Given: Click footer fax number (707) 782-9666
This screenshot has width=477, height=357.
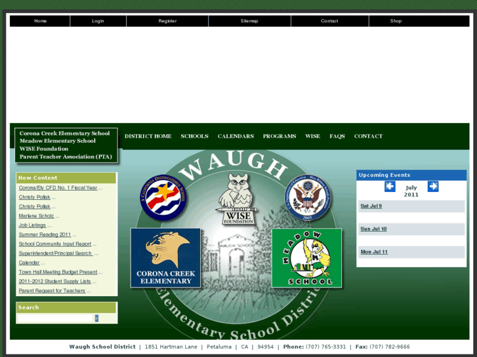Looking at the screenshot, I should (389, 347).
